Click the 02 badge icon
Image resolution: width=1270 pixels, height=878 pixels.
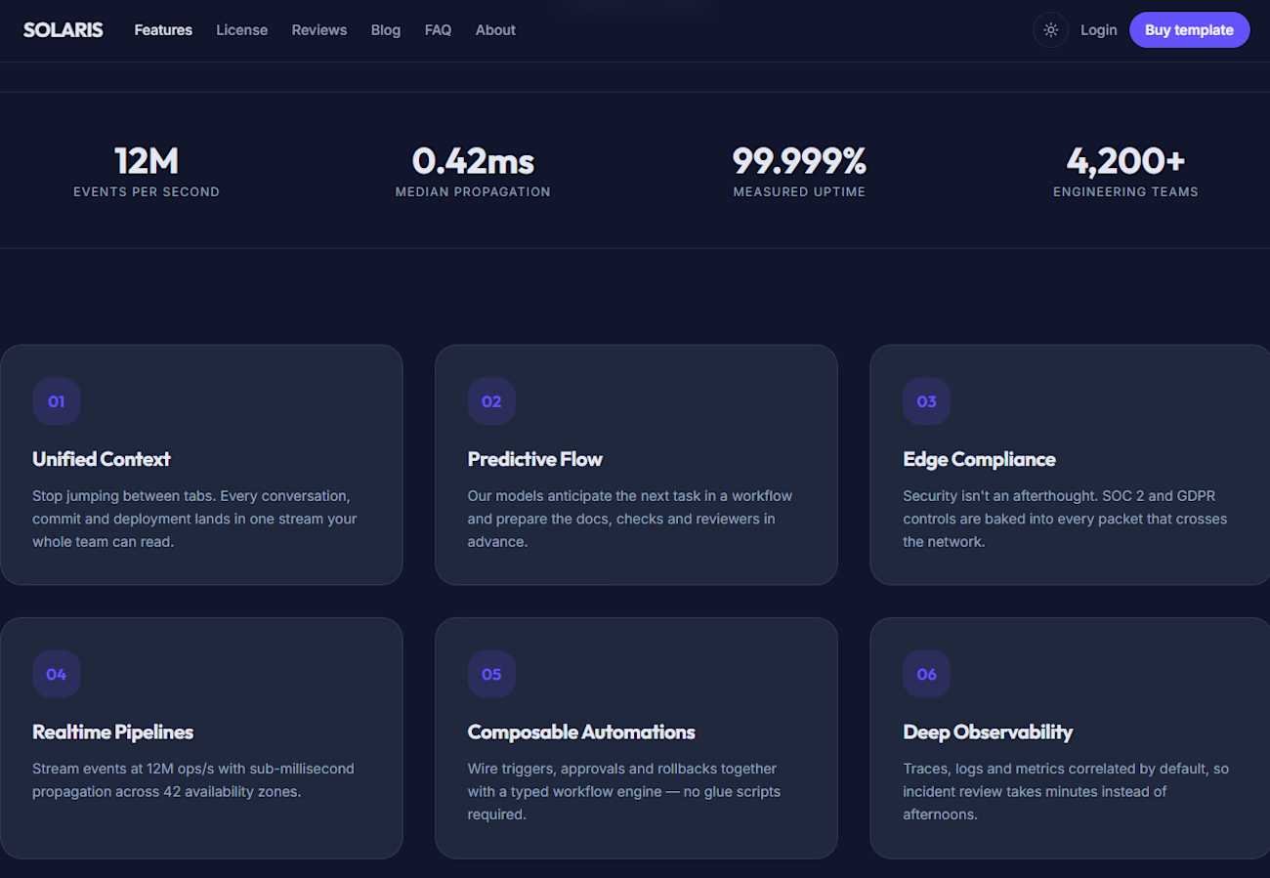(491, 401)
